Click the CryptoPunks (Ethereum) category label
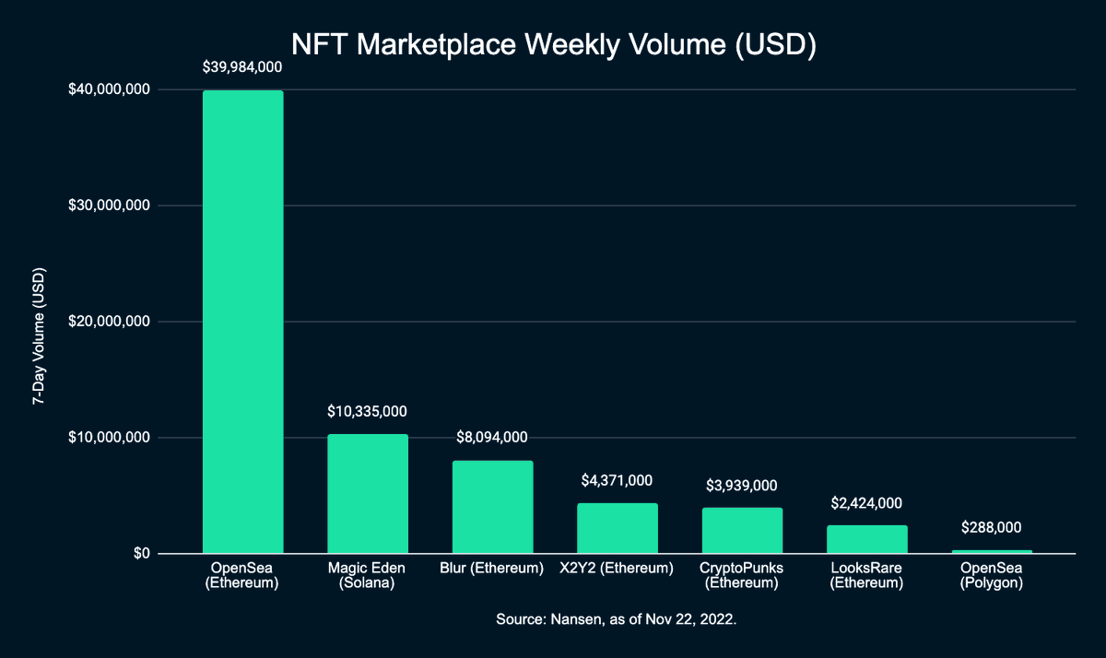 tap(742, 576)
